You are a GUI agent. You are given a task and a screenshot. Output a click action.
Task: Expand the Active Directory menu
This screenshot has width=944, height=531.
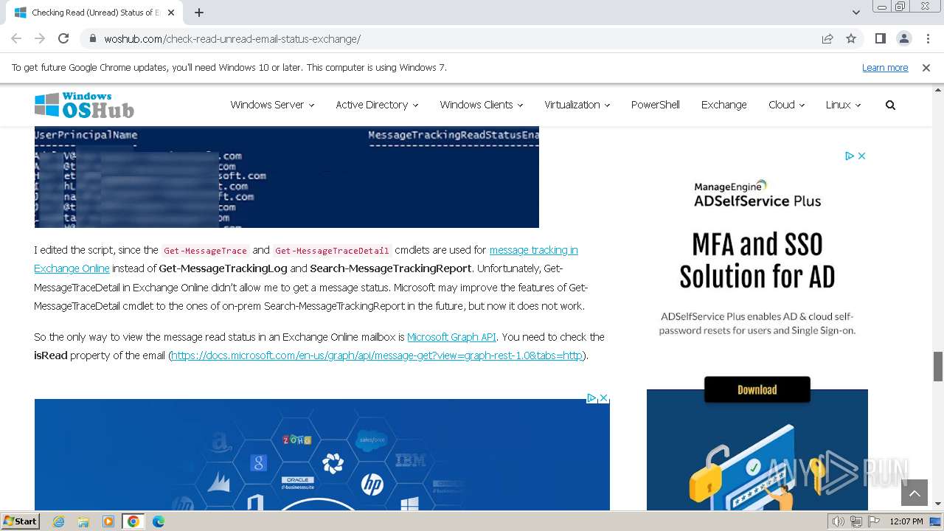point(377,105)
